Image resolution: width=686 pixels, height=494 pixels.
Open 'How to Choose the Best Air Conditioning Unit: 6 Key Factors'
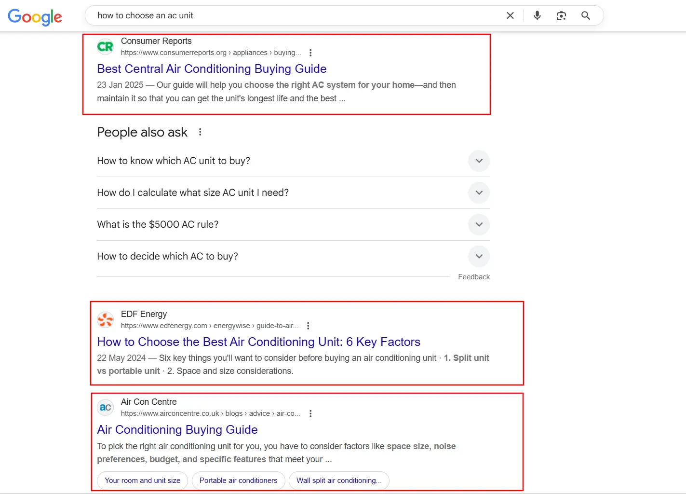258,342
